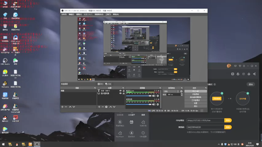Remove selected source with minus icon

coord(103,107)
